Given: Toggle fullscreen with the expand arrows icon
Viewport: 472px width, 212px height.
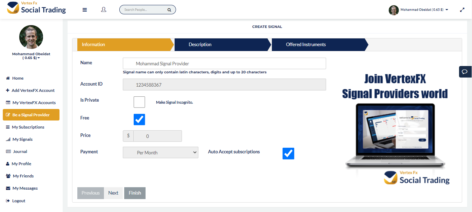Looking at the screenshot, I should pos(462,10).
